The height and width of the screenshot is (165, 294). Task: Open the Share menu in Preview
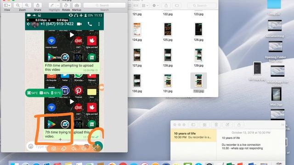[38, 5]
